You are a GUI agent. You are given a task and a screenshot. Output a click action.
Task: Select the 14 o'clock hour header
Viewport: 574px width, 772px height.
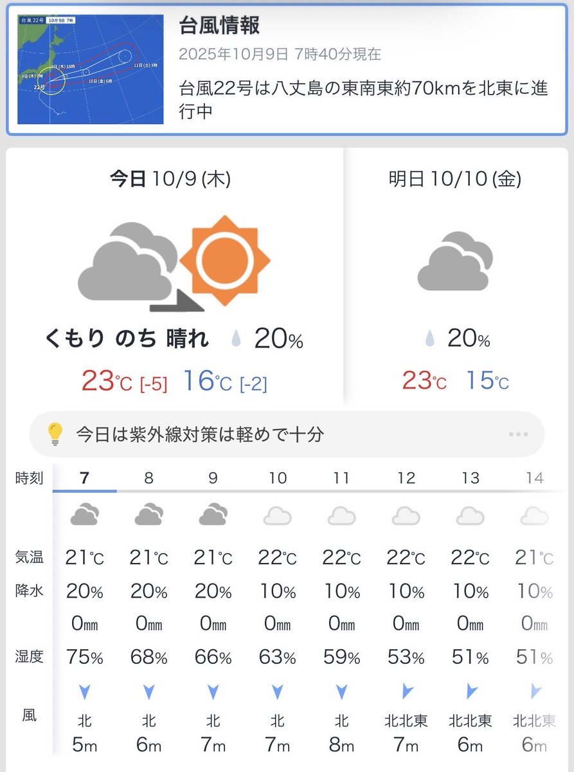pyautogui.click(x=534, y=478)
